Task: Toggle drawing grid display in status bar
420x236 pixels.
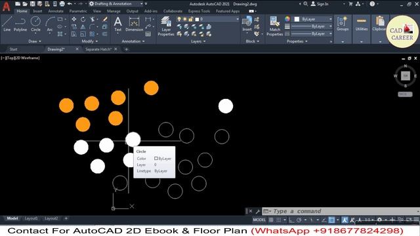Action: [271, 220]
